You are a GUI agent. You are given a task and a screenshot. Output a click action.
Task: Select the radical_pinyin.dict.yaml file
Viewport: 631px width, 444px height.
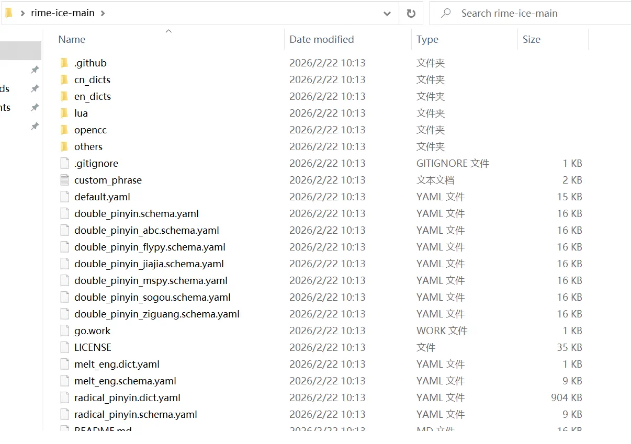[127, 398]
